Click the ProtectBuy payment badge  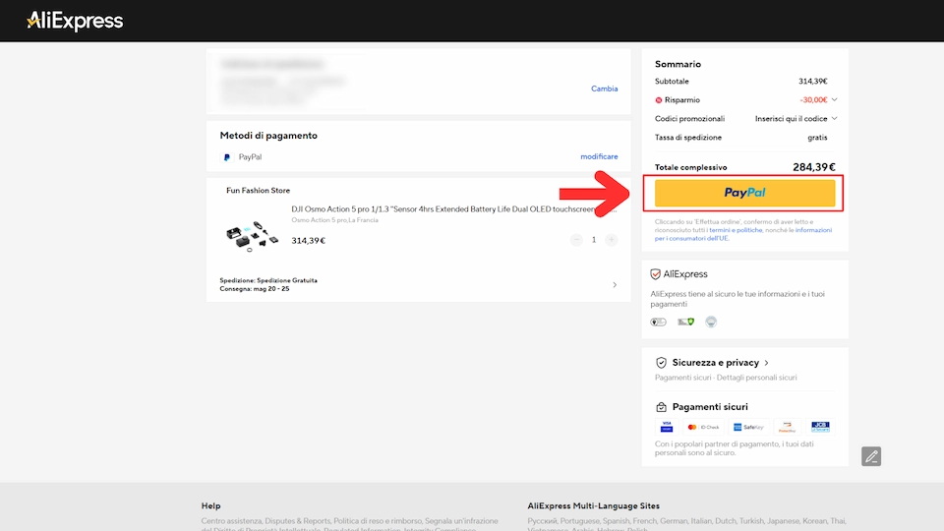[x=788, y=427]
